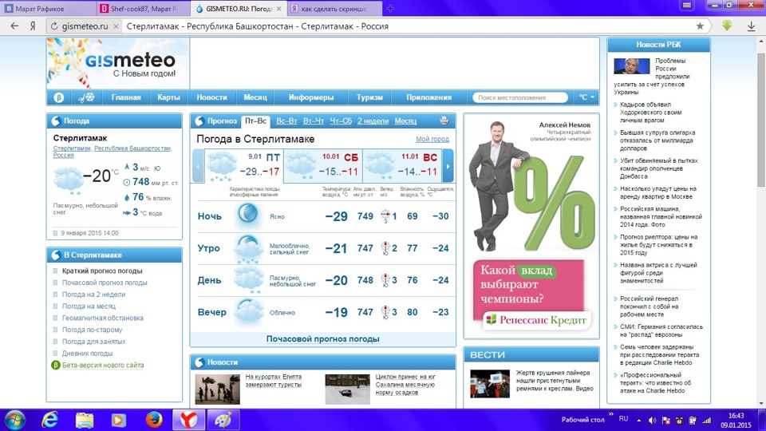This screenshot has width=766, height=431.
Task: Open Paint from the taskbar
Action: [x=223, y=420]
